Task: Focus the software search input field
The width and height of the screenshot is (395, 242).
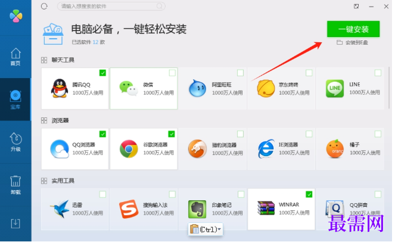Action: click(x=111, y=6)
